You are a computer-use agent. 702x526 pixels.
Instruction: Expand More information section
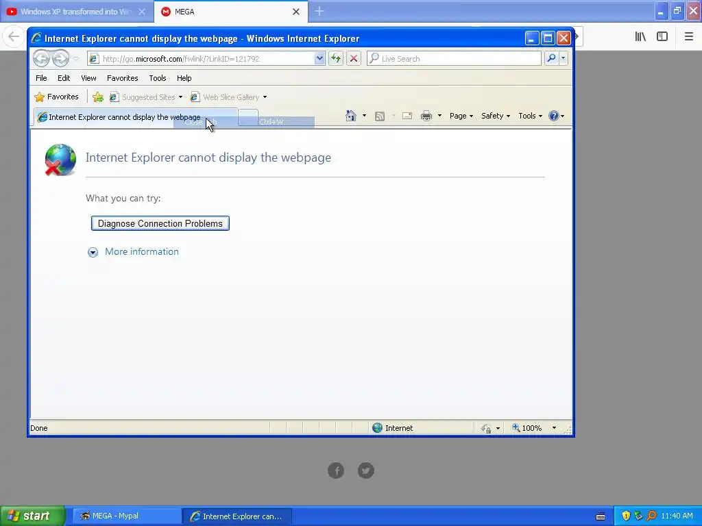tap(93, 252)
